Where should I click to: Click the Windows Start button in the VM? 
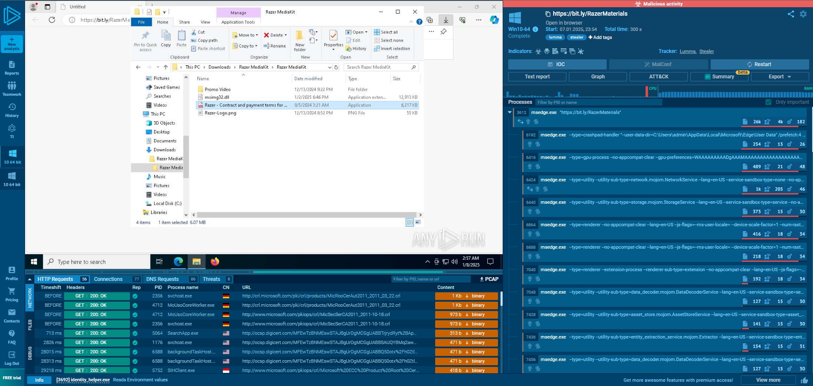tap(34, 262)
